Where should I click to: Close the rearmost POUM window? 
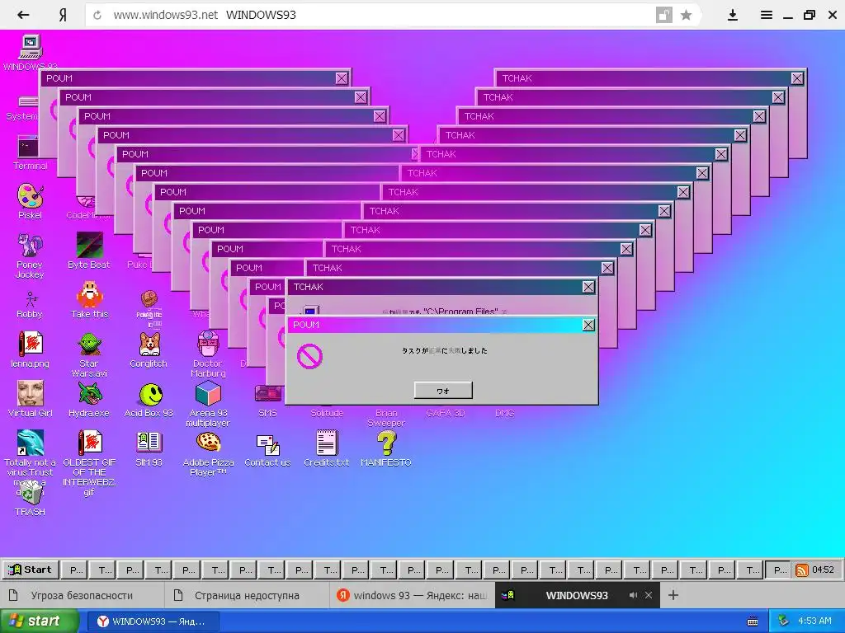342,78
